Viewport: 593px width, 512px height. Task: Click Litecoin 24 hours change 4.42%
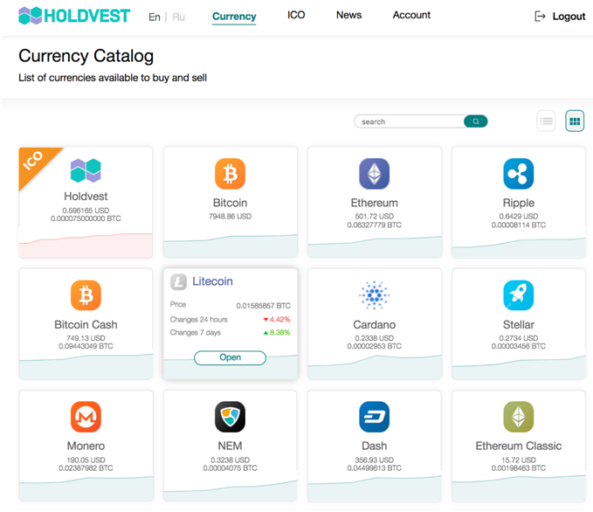277,320
